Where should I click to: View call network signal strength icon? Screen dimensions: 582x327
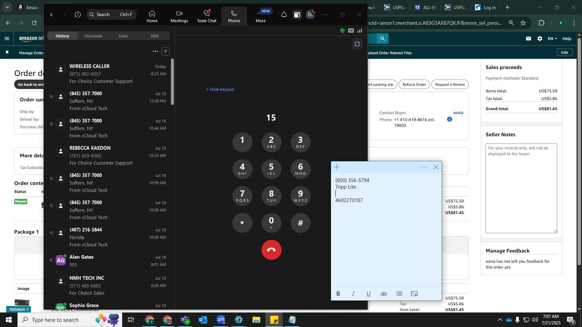click(360, 31)
